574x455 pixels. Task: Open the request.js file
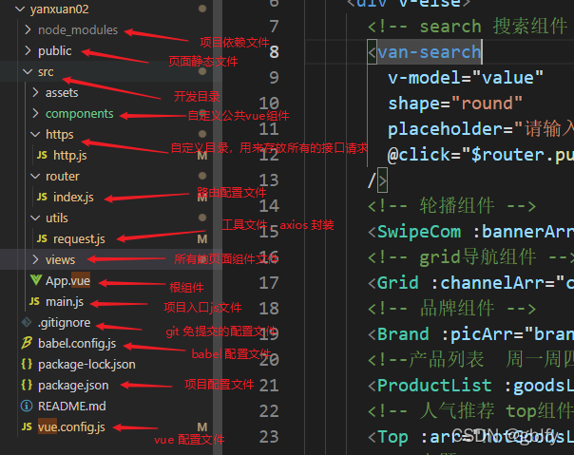point(79,239)
